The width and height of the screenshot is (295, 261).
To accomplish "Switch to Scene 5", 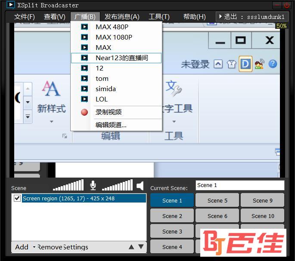I will [x=217, y=200].
